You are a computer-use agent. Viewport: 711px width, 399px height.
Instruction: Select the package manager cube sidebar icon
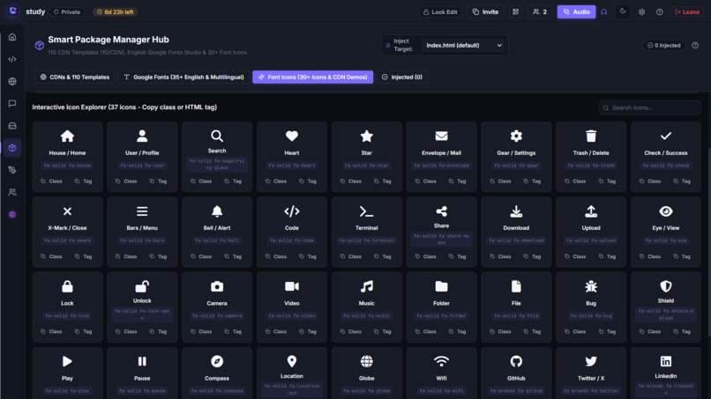(x=12, y=148)
